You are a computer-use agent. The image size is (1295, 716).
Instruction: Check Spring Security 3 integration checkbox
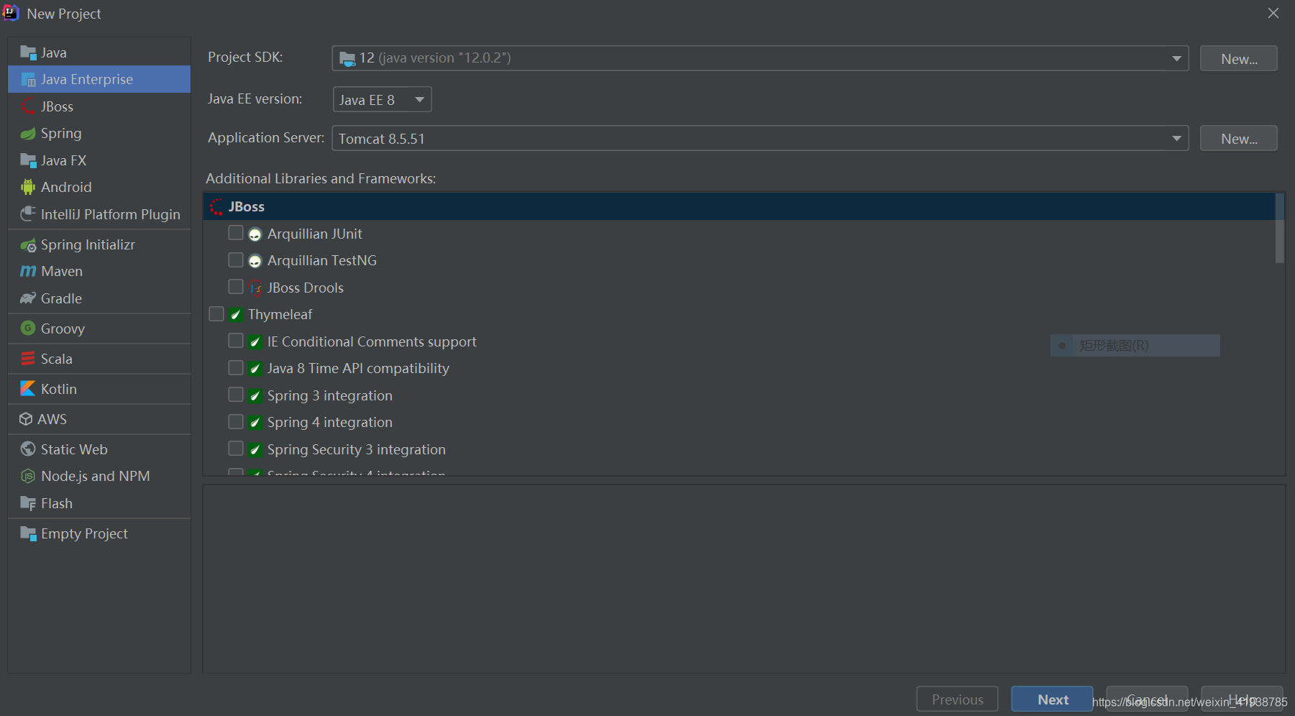(236, 449)
